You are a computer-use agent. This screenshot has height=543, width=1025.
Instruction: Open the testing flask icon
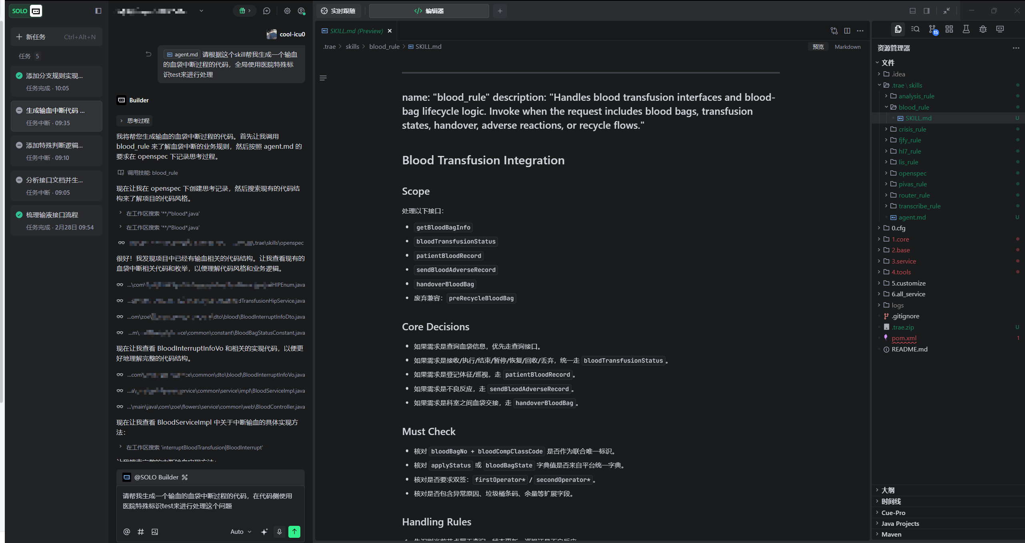(966, 29)
